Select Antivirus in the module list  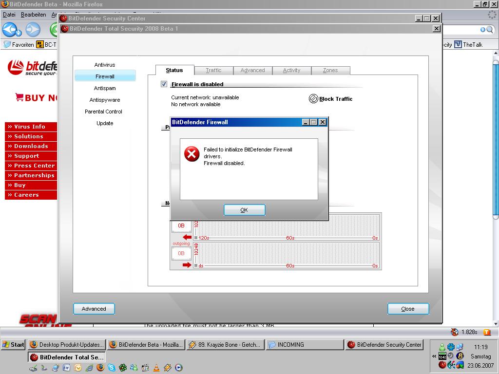point(105,65)
